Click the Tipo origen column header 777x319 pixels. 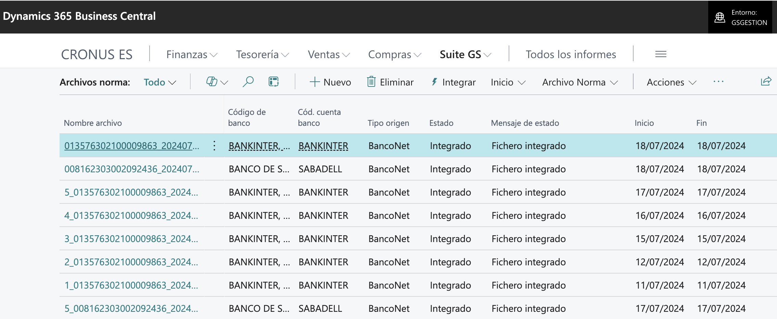pos(388,123)
